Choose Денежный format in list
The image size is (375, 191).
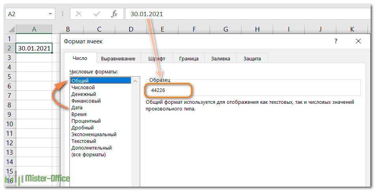(x=84, y=94)
